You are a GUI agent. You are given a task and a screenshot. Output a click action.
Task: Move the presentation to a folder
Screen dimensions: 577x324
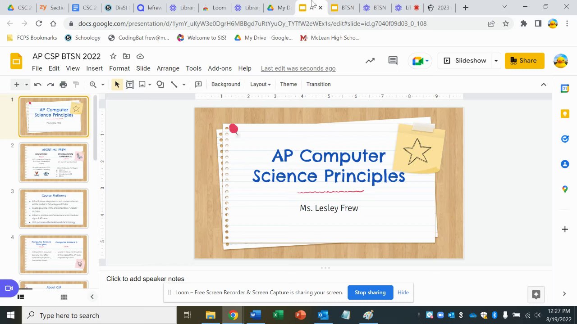pyautogui.click(x=126, y=56)
